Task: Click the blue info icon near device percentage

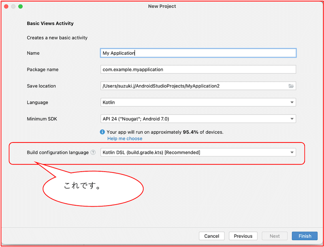Action: click(x=102, y=132)
